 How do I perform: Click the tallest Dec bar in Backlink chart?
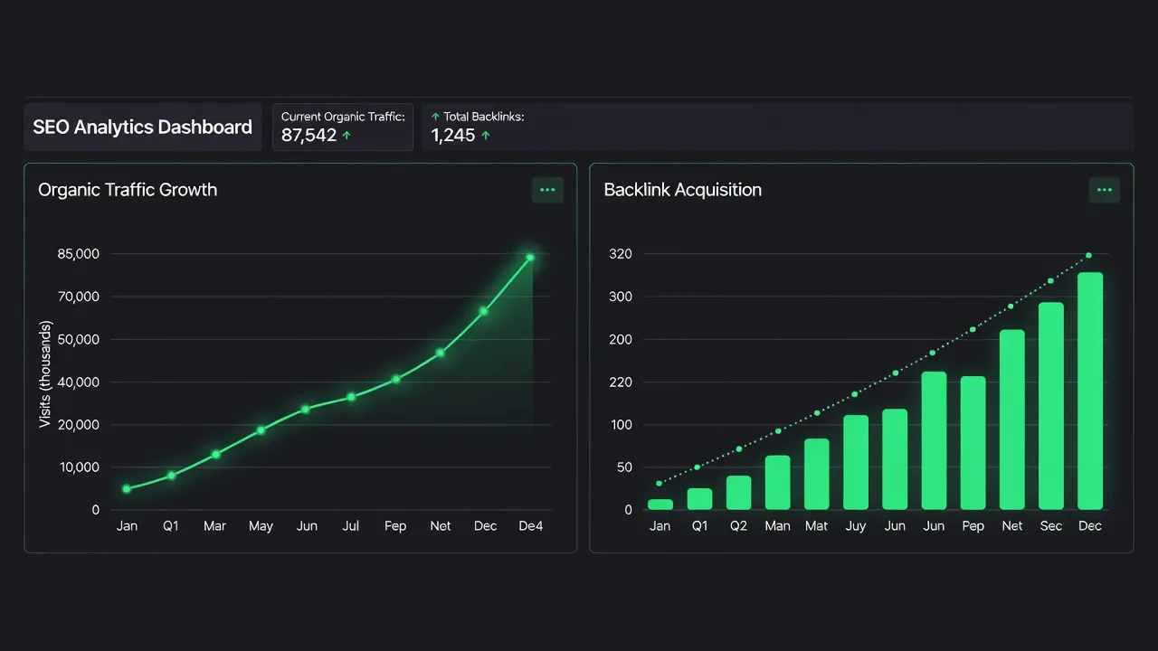click(1090, 391)
